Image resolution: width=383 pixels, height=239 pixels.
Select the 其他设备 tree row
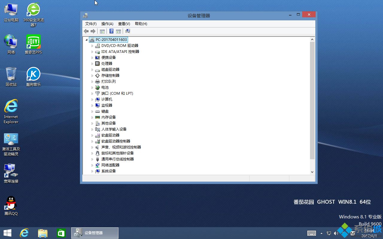coord(108,123)
